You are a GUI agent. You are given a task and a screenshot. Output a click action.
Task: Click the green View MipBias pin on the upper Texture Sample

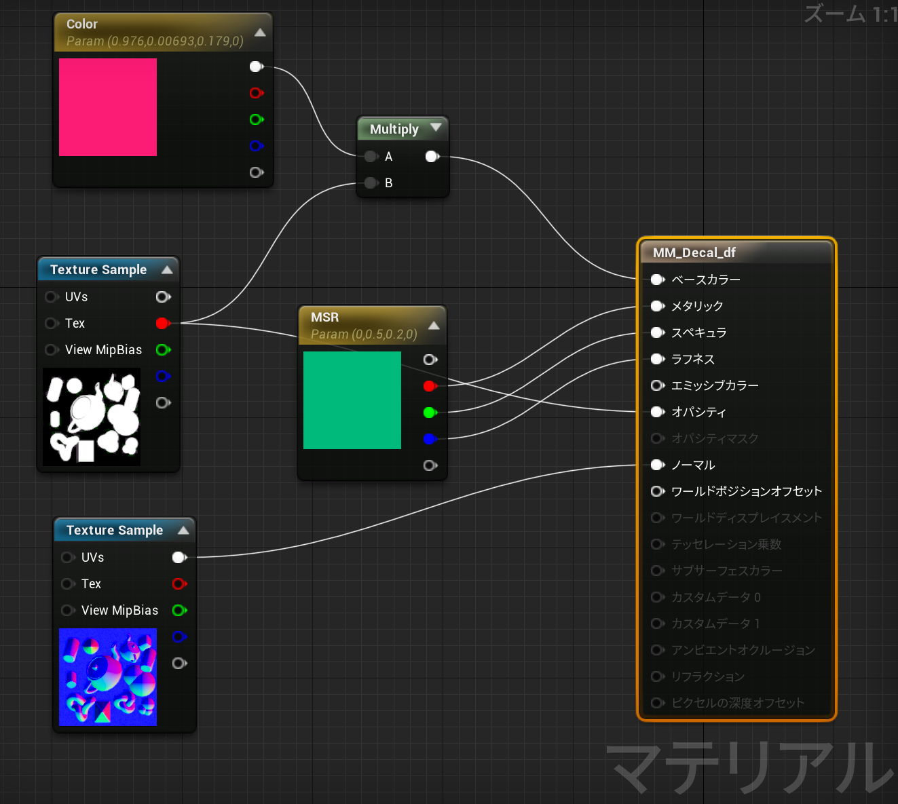pyautogui.click(x=163, y=350)
